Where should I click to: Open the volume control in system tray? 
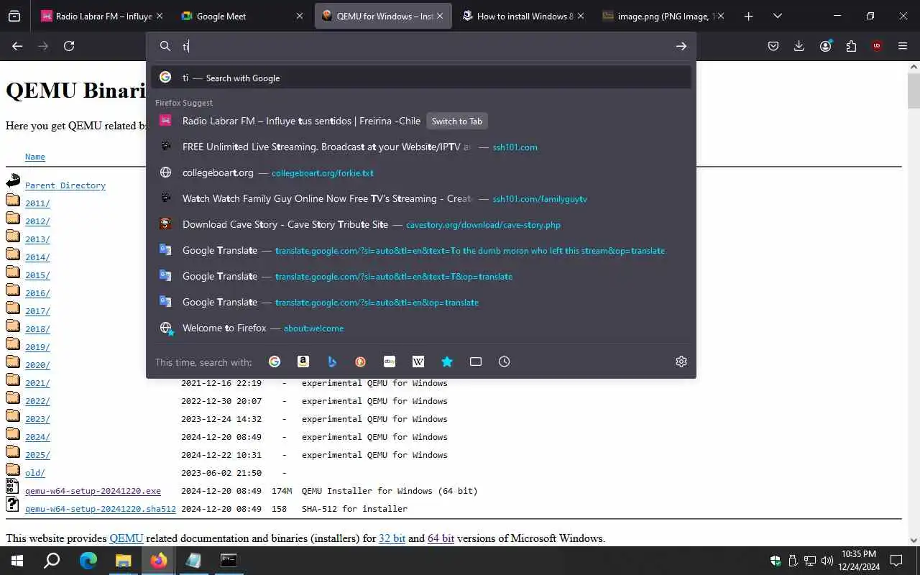(x=827, y=561)
